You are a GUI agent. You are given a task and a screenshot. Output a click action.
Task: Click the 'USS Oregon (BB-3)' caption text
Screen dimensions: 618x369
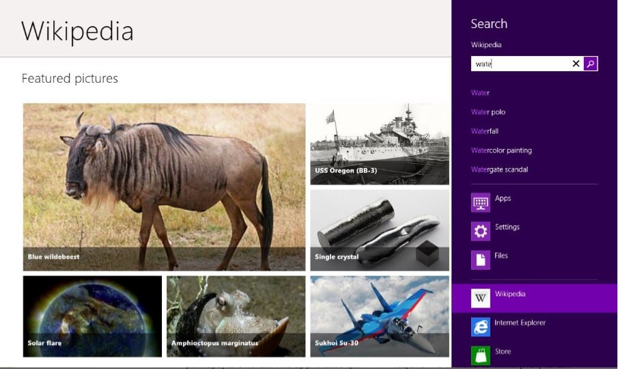346,170
